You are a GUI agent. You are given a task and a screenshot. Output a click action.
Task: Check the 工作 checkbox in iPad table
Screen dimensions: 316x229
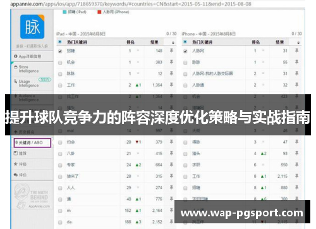click(x=60, y=85)
